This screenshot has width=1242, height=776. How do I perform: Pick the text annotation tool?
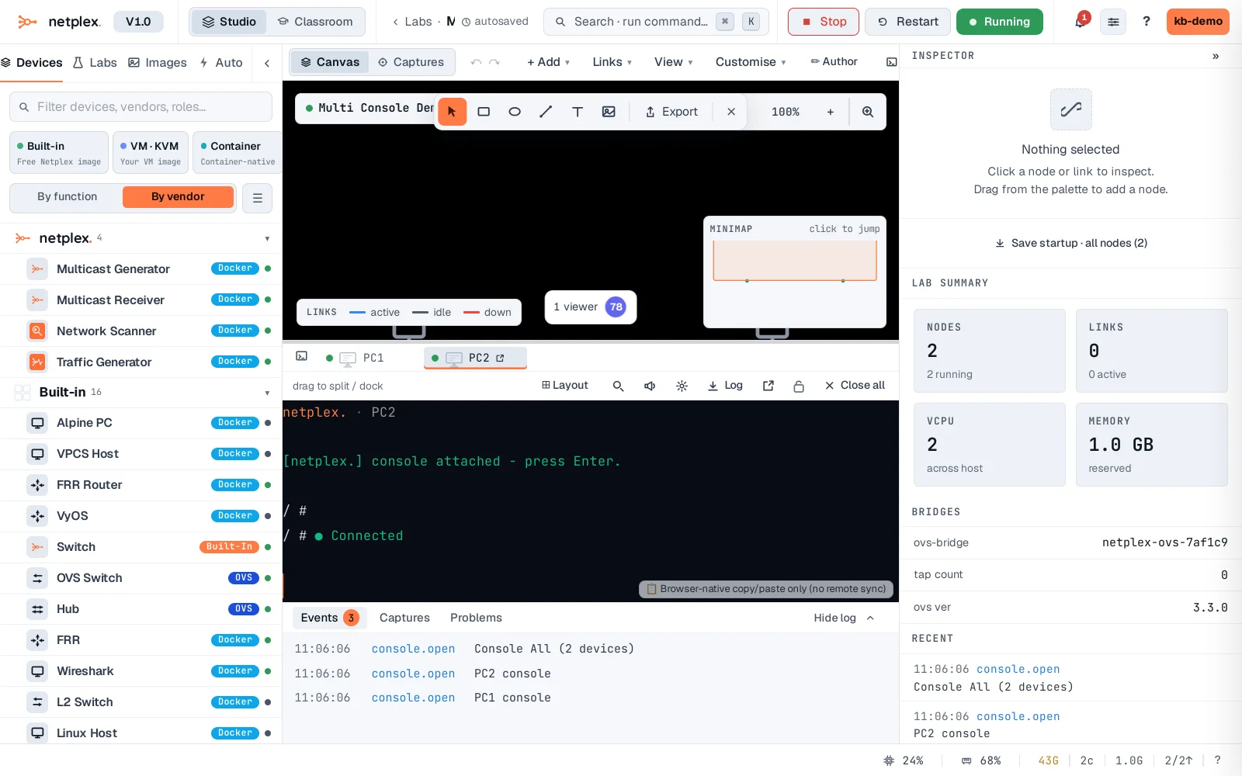click(x=578, y=112)
